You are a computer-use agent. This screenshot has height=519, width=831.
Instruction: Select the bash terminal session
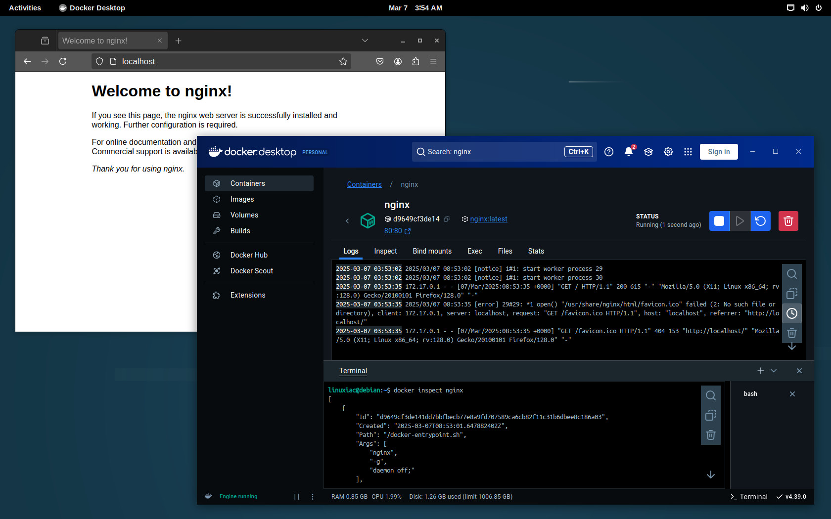coord(750,394)
